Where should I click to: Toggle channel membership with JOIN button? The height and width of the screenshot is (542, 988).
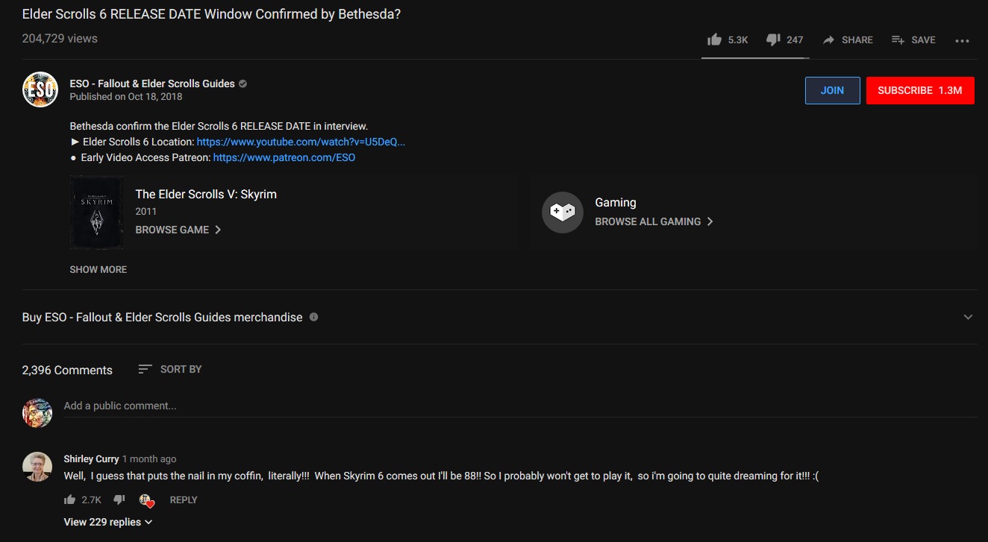[832, 89]
